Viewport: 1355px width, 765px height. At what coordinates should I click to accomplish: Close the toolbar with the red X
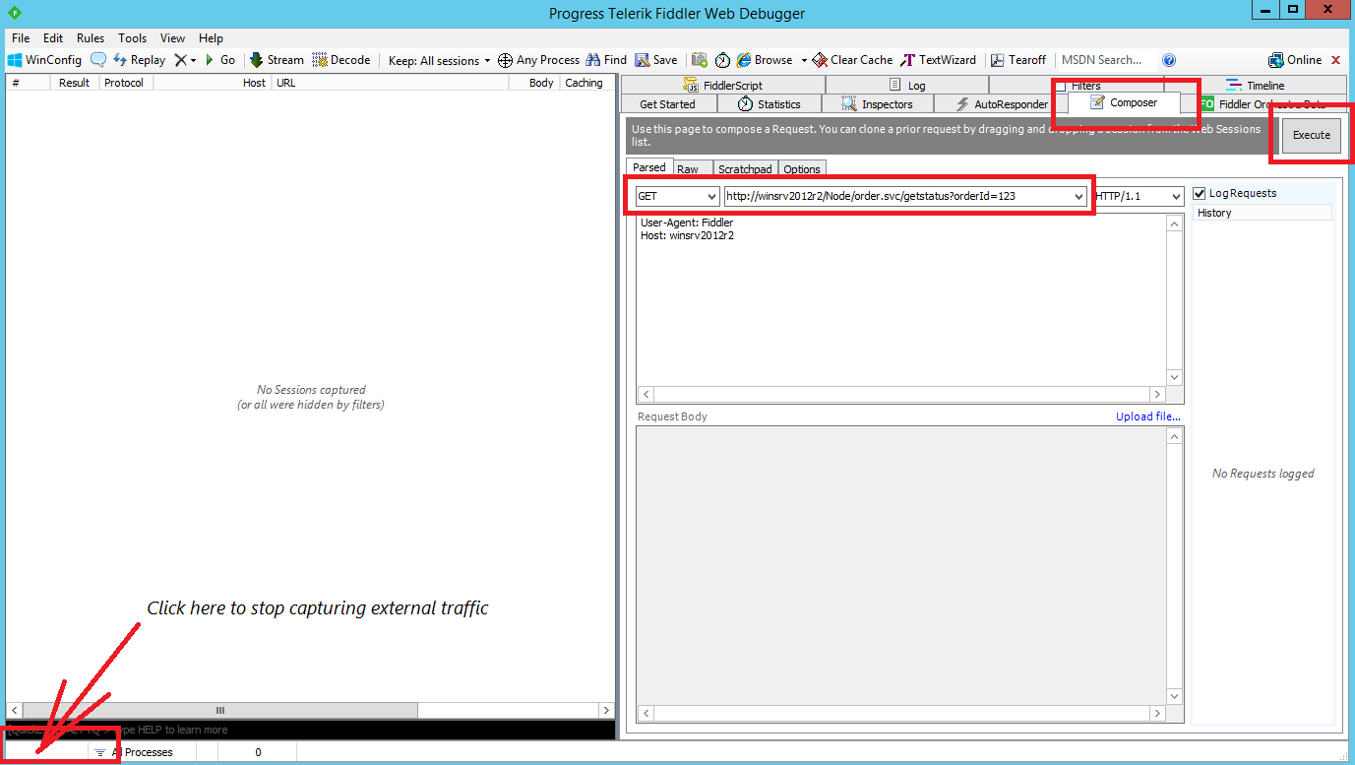(x=1336, y=60)
